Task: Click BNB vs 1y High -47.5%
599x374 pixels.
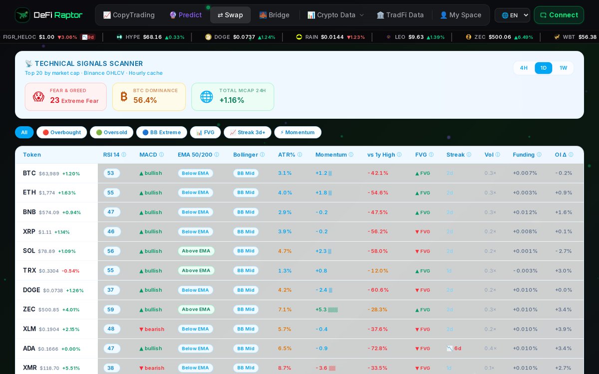Action: (x=378, y=212)
